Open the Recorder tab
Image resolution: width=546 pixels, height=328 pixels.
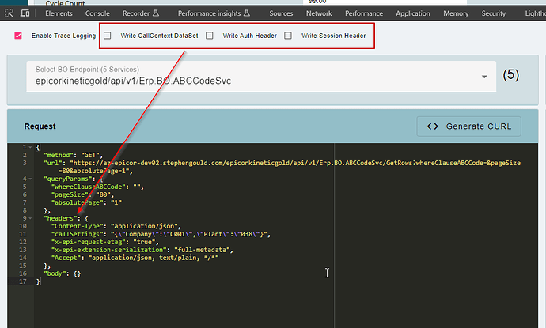(x=141, y=13)
